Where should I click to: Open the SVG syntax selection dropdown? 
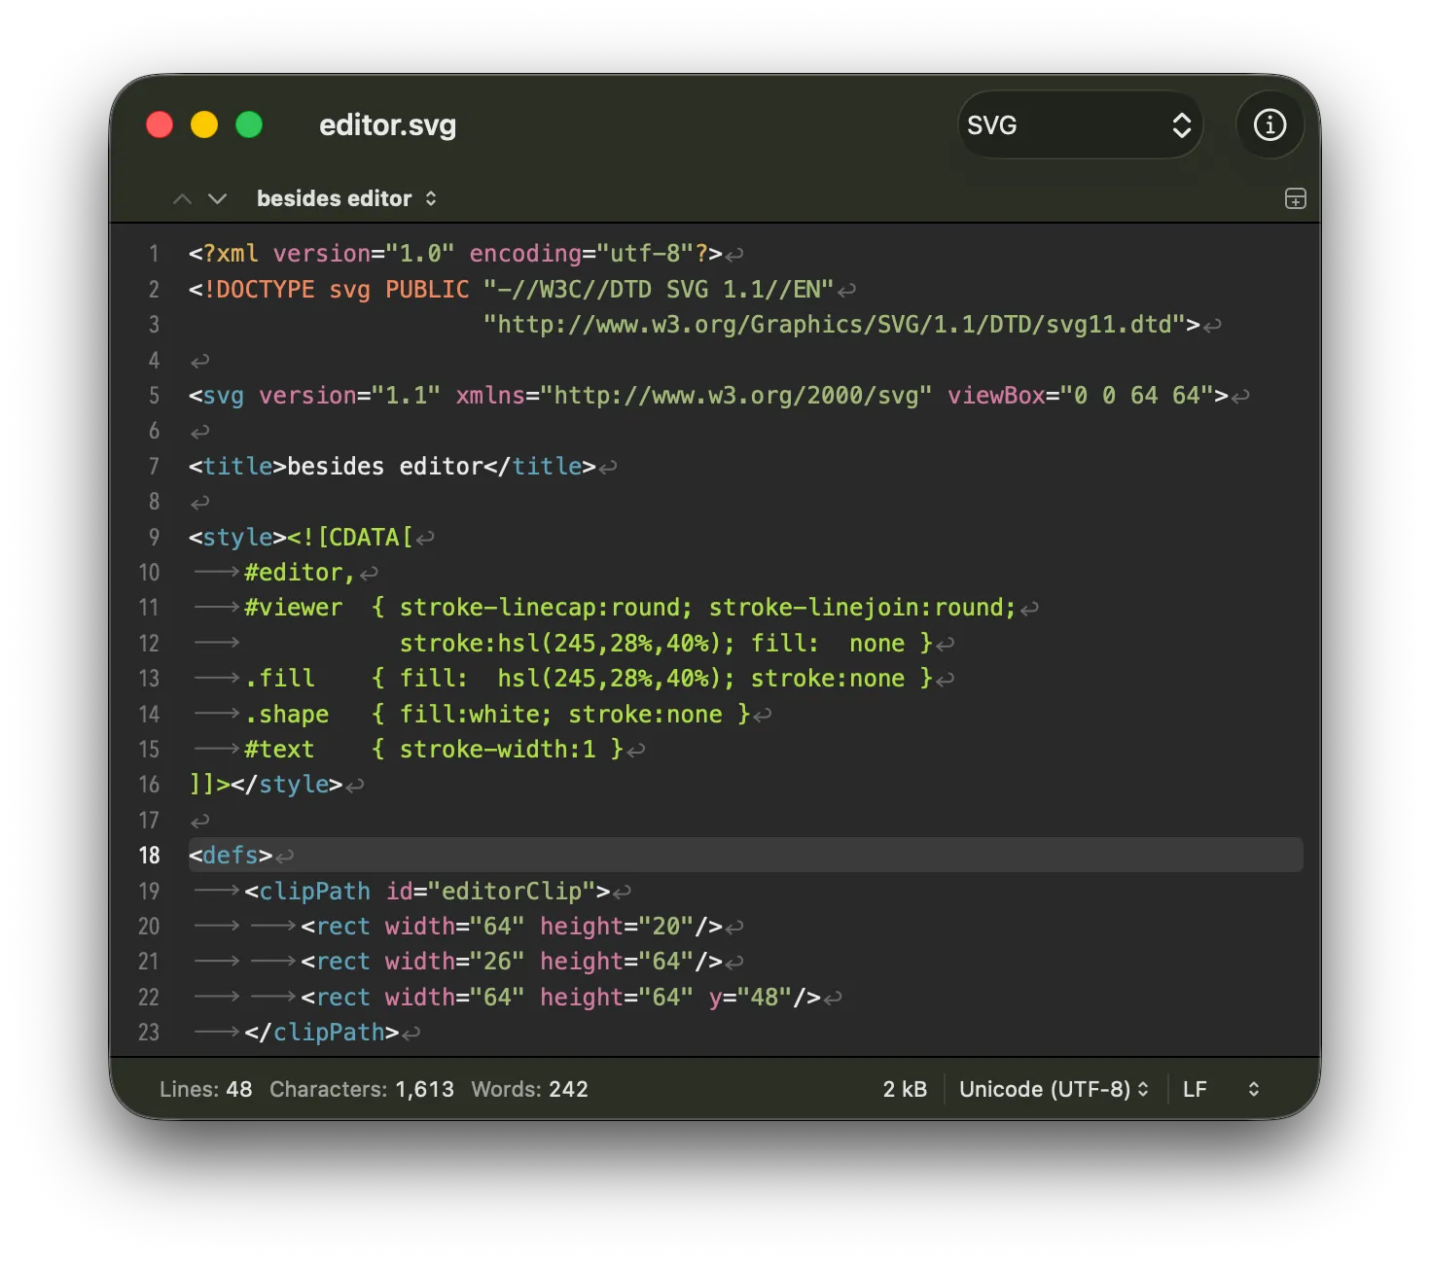(1080, 125)
